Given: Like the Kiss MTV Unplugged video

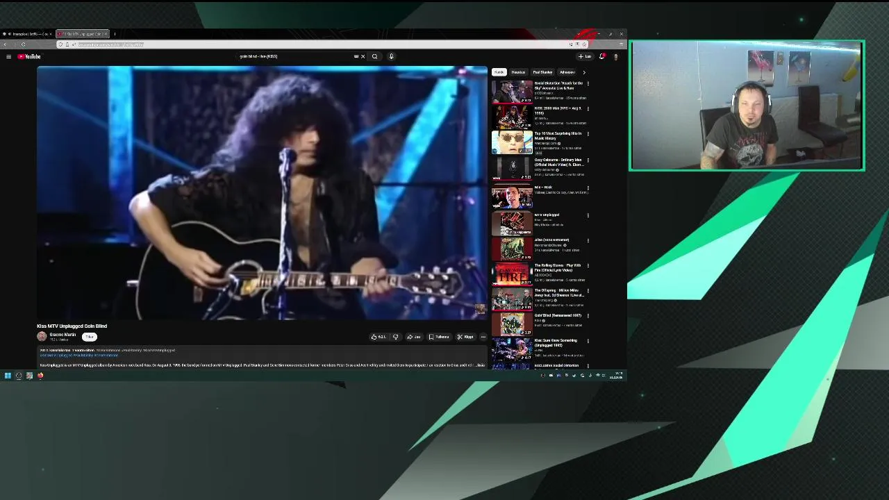Looking at the screenshot, I should (379, 337).
